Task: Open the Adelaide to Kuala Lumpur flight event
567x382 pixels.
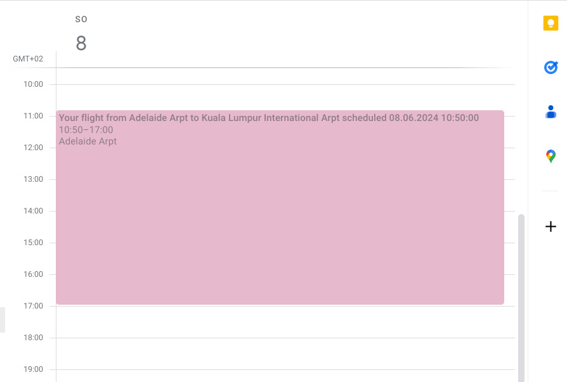Action: point(280,207)
